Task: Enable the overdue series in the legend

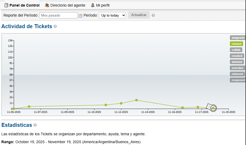Action: click(x=237, y=68)
